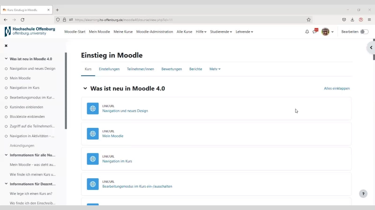Click globe icon for Navigation und neues Design

[93, 109]
